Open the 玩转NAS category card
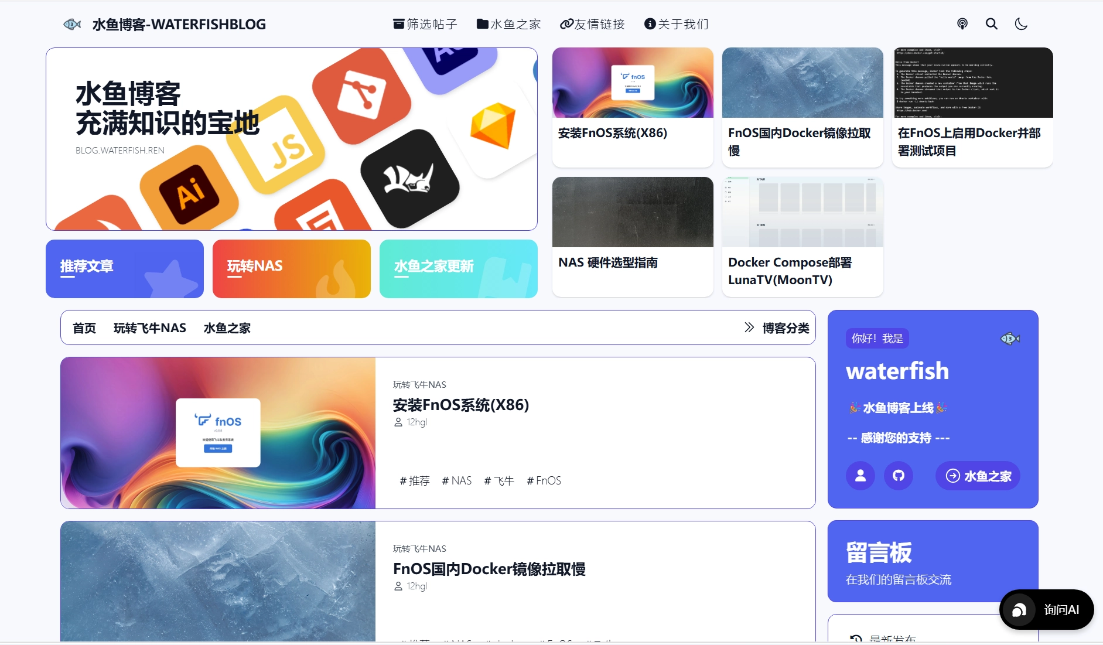 tap(292, 269)
